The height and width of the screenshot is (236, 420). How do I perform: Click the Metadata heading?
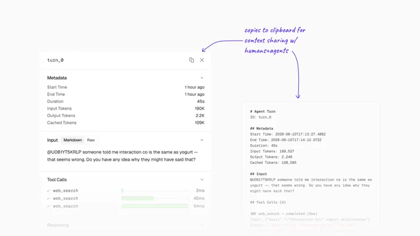57,78
